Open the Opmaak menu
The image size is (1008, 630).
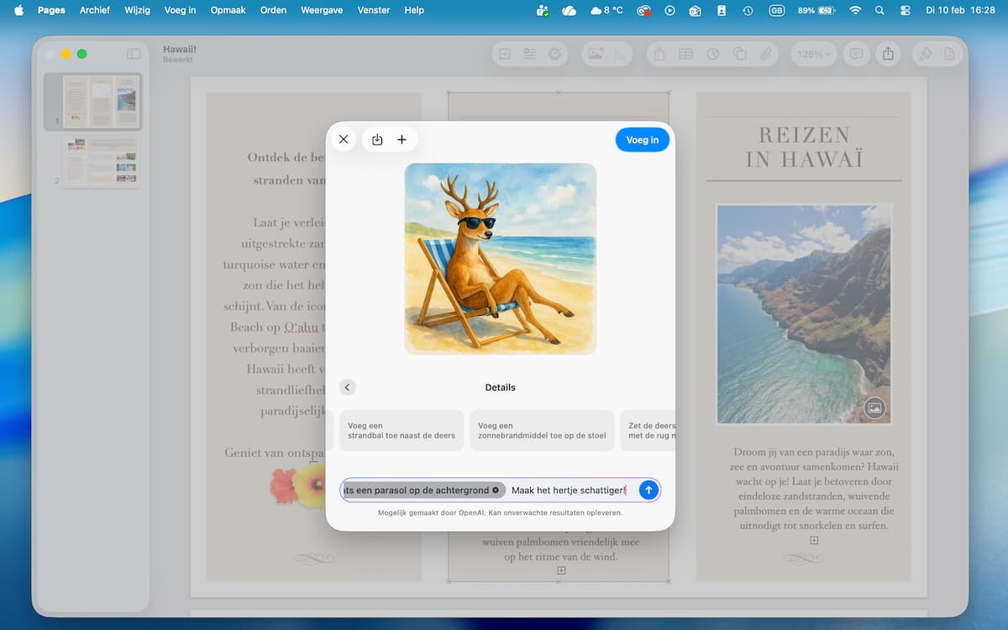pos(227,10)
